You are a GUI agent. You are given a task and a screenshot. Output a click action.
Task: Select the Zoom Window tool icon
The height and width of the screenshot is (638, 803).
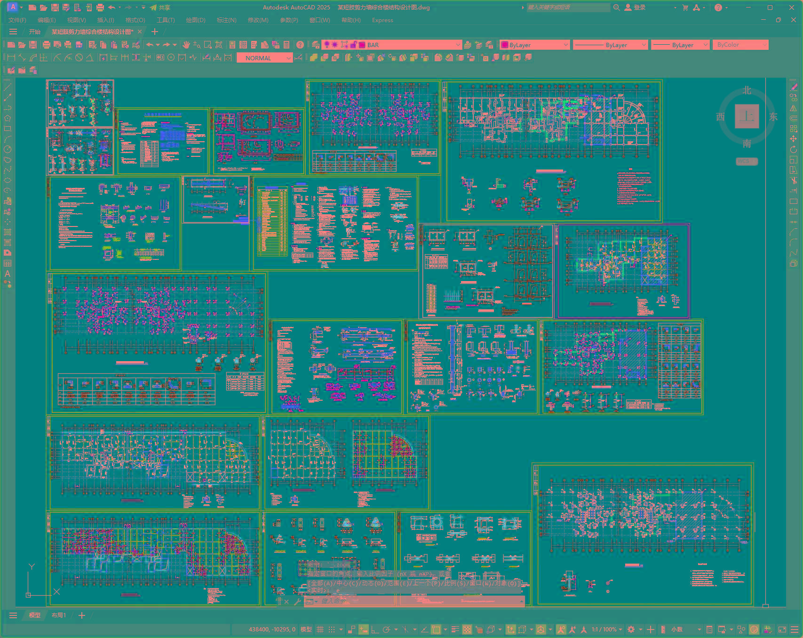click(x=208, y=45)
